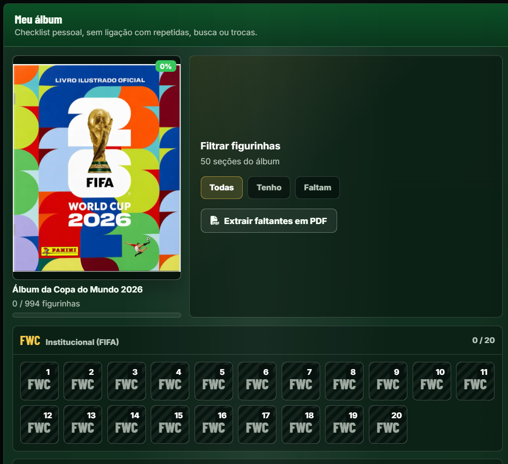Screen dimensions: 508x464
Task: Toggle sticker FWC 1
Action: tap(39, 381)
